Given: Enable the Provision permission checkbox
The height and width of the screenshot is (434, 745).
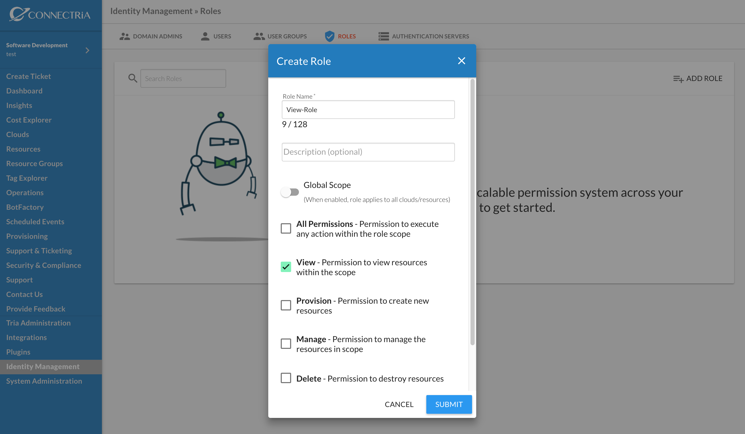Looking at the screenshot, I should coord(286,305).
